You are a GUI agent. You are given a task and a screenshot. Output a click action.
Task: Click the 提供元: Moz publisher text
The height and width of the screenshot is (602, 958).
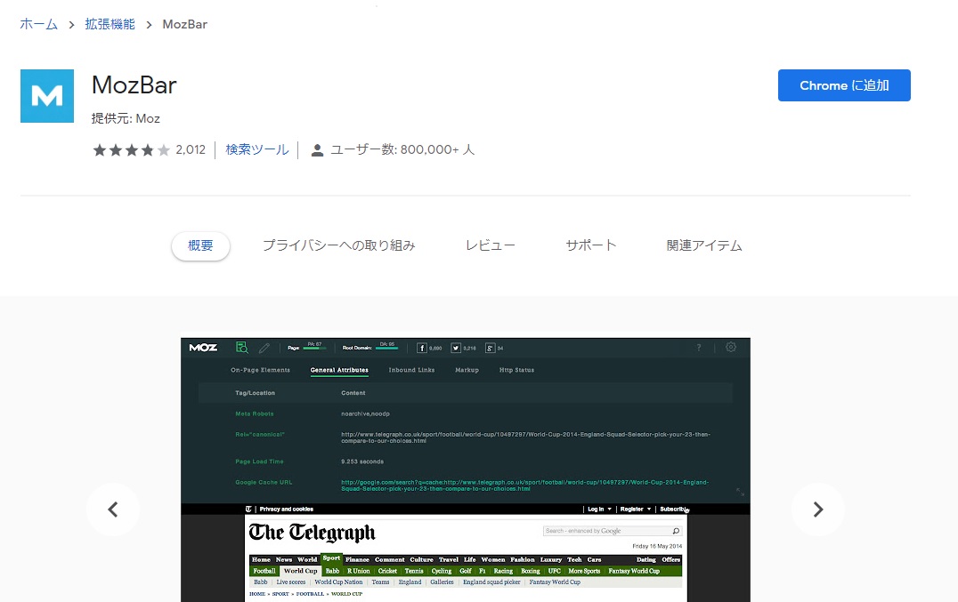point(126,118)
